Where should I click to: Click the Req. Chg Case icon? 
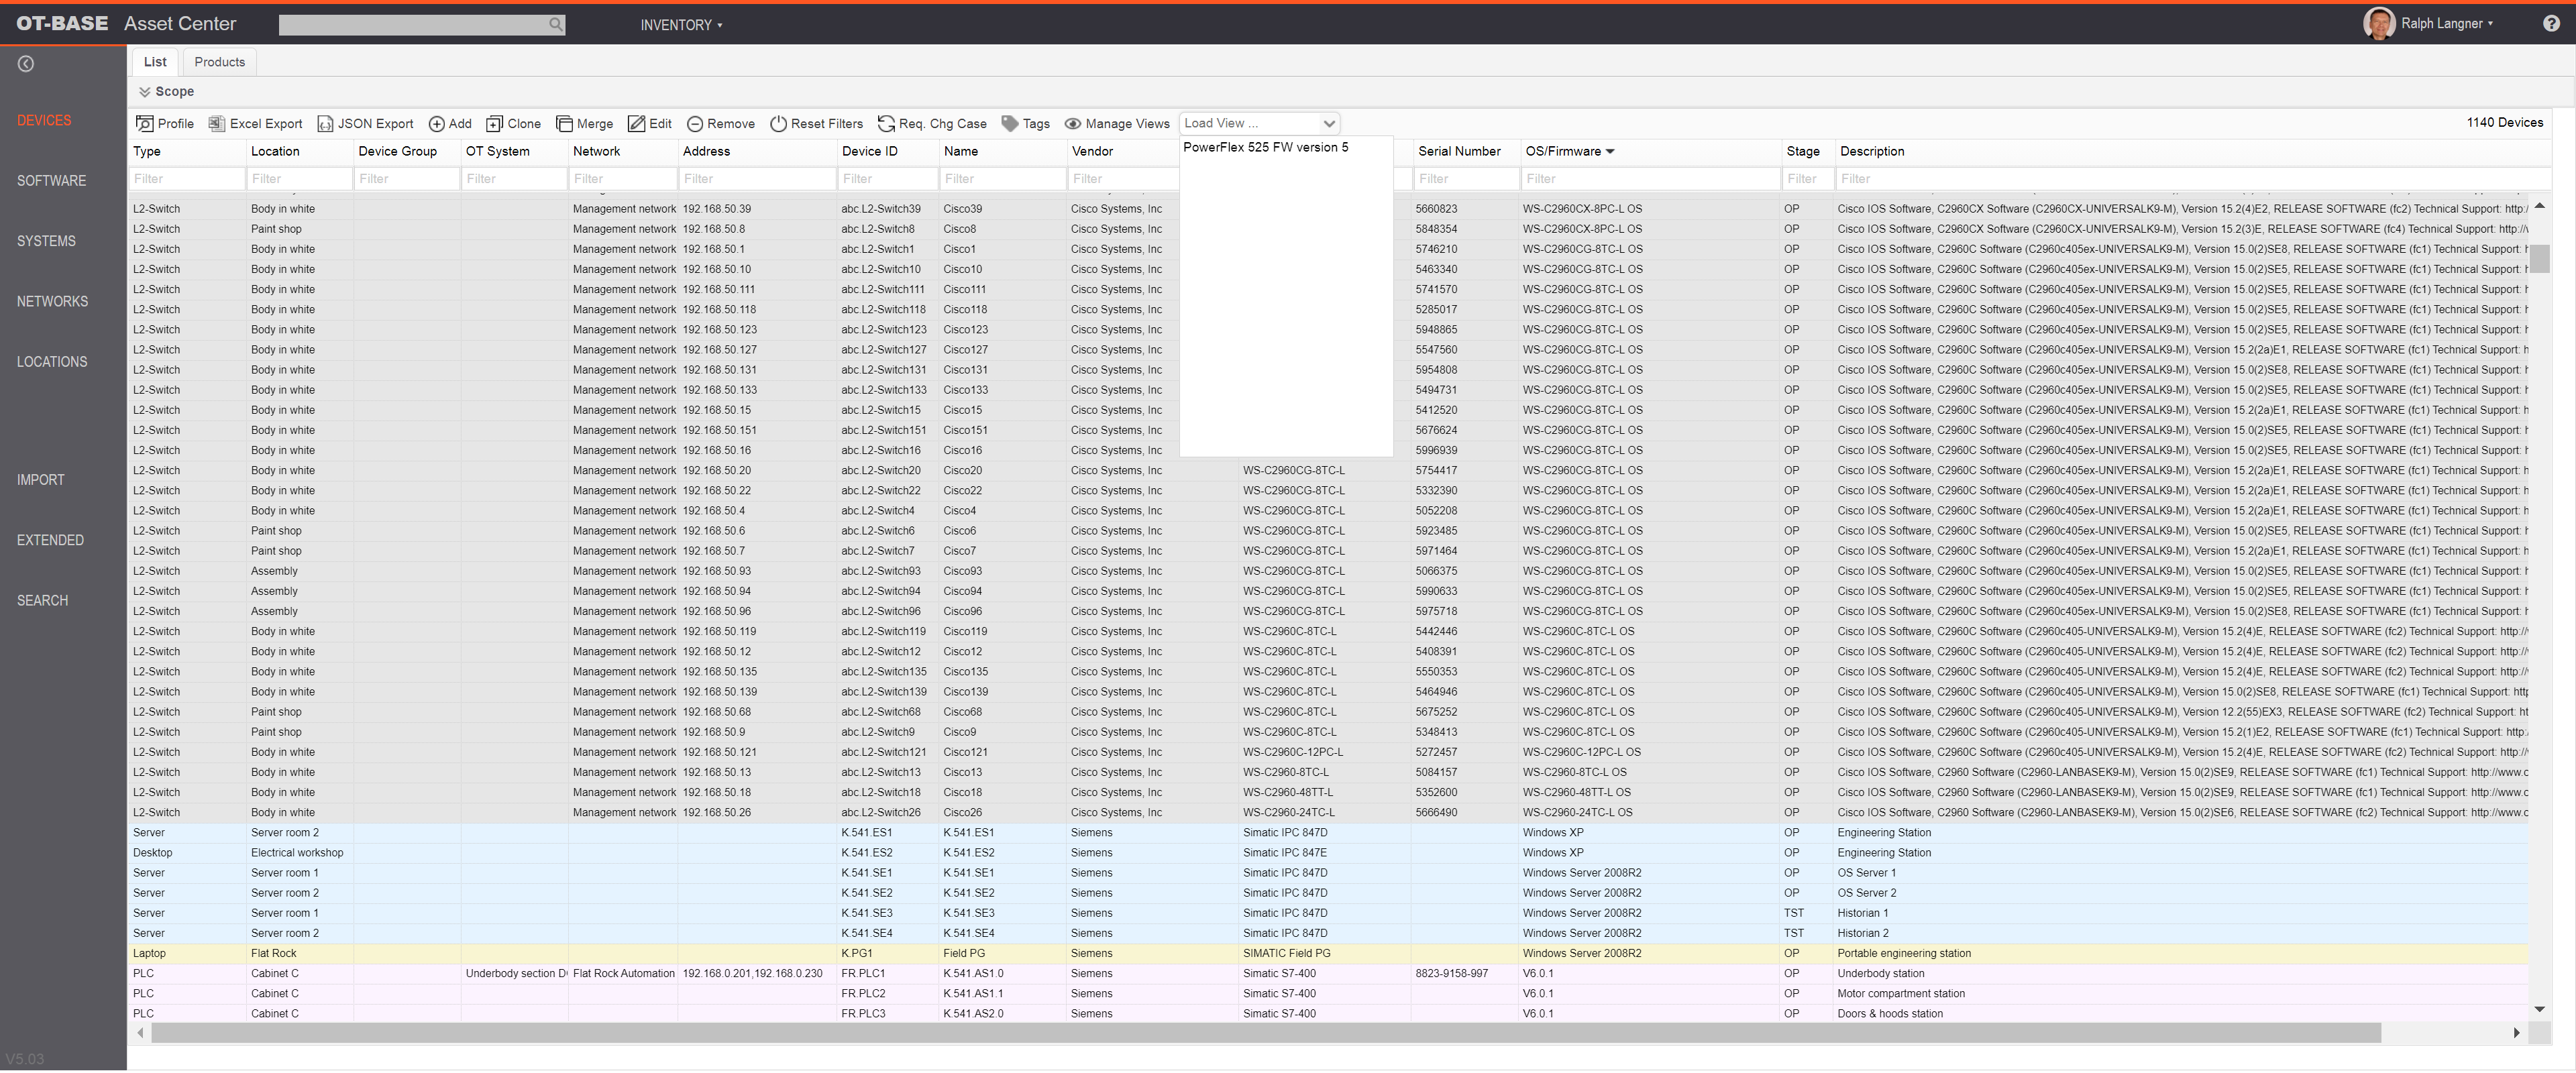click(886, 124)
